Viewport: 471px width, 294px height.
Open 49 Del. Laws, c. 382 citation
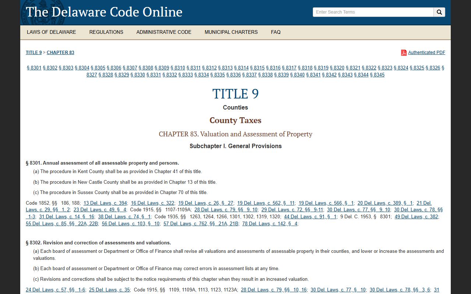(417, 217)
